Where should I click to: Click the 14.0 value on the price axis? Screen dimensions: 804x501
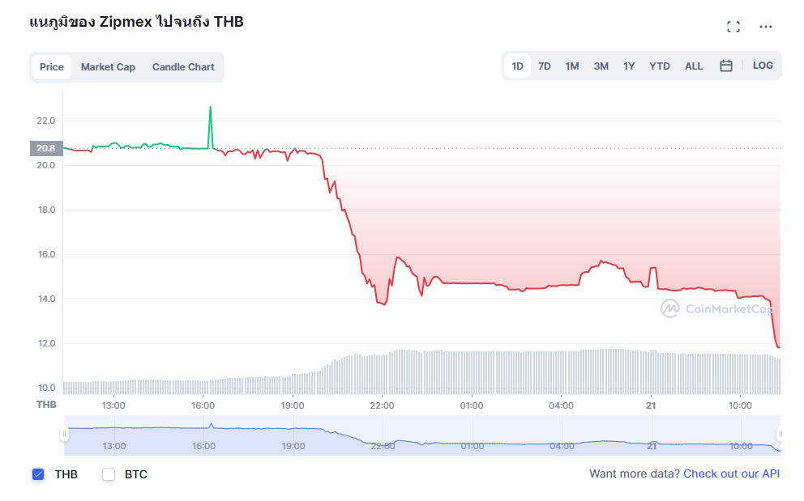click(x=46, y=299)
